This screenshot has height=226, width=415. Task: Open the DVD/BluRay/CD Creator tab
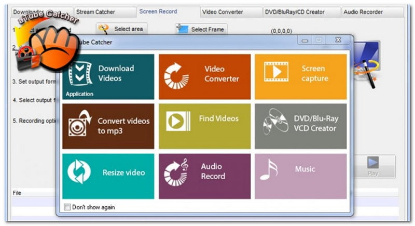point(295,11)
